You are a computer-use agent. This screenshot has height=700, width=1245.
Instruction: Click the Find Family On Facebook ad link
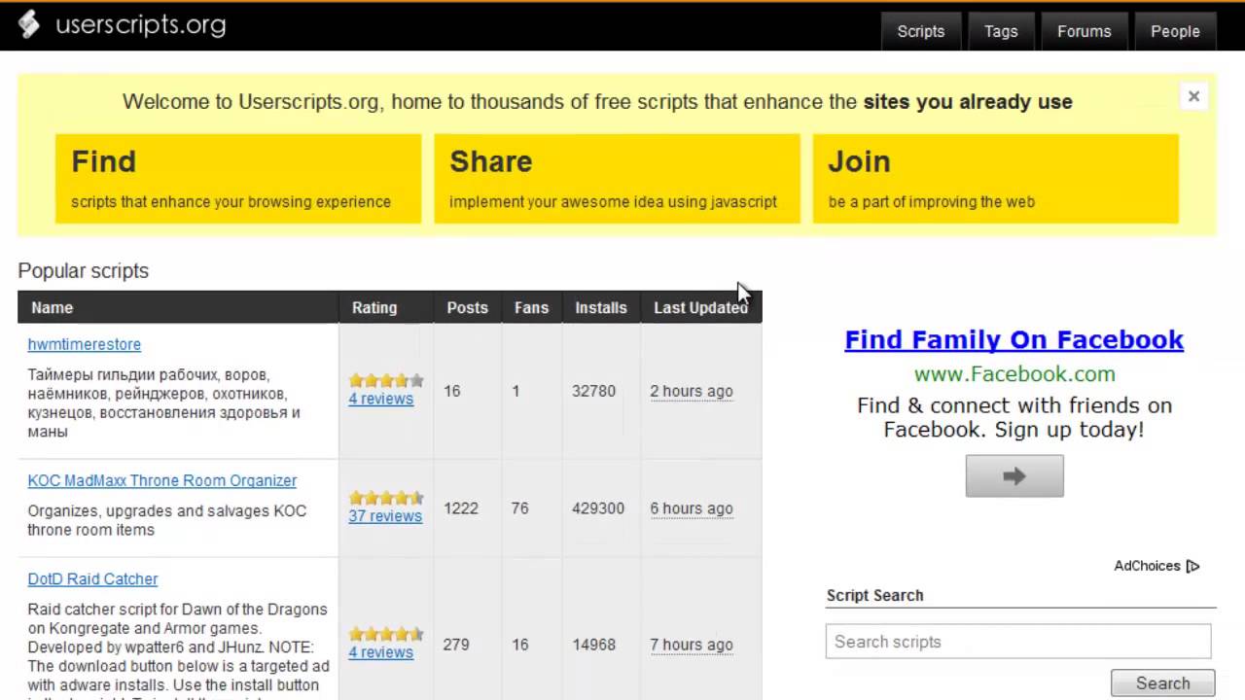1014,339
